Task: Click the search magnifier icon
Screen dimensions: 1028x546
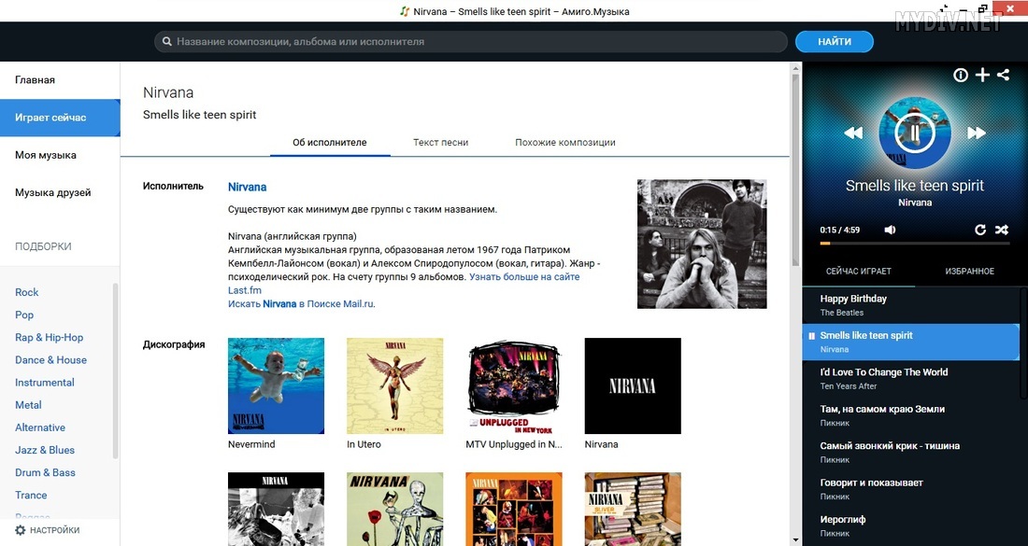Action: [x=167, y=41]
